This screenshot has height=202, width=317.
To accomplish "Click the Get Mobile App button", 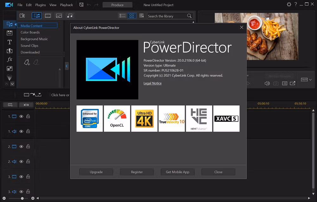I will 178,172.
